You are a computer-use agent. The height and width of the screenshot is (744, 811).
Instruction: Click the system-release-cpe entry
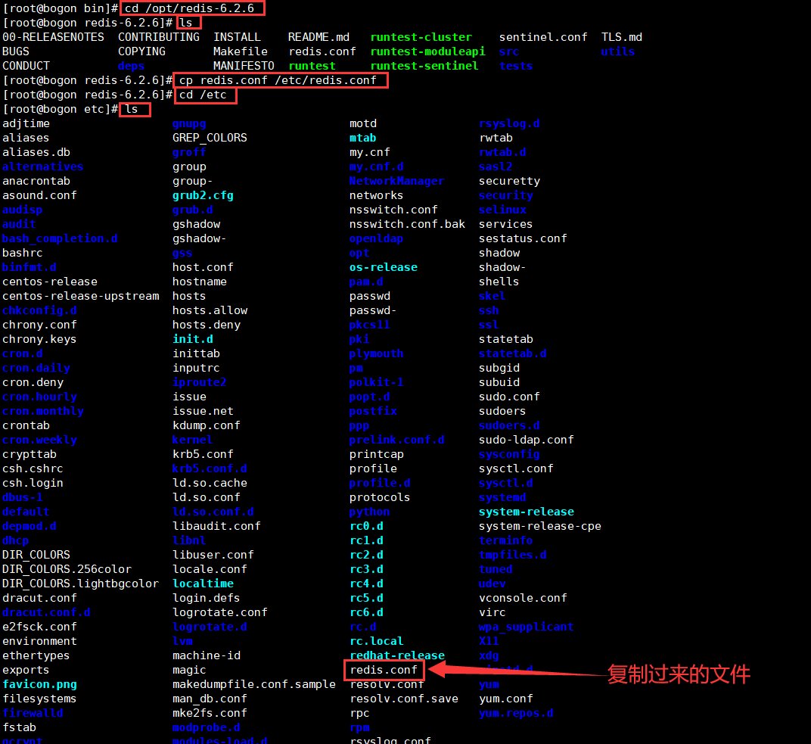(x=540, y=526)
